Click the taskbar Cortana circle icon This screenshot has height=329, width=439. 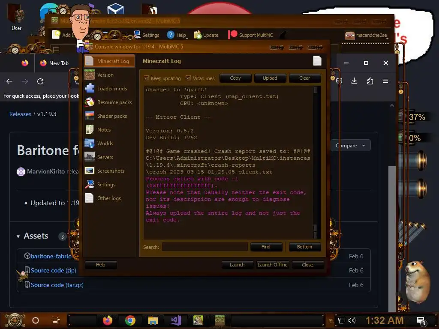pyautogui.click(x=36, y=320)
